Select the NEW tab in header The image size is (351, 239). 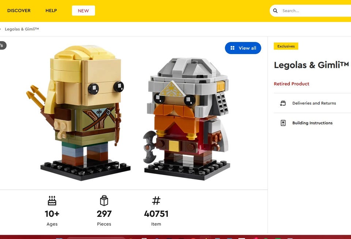(83, 11)
